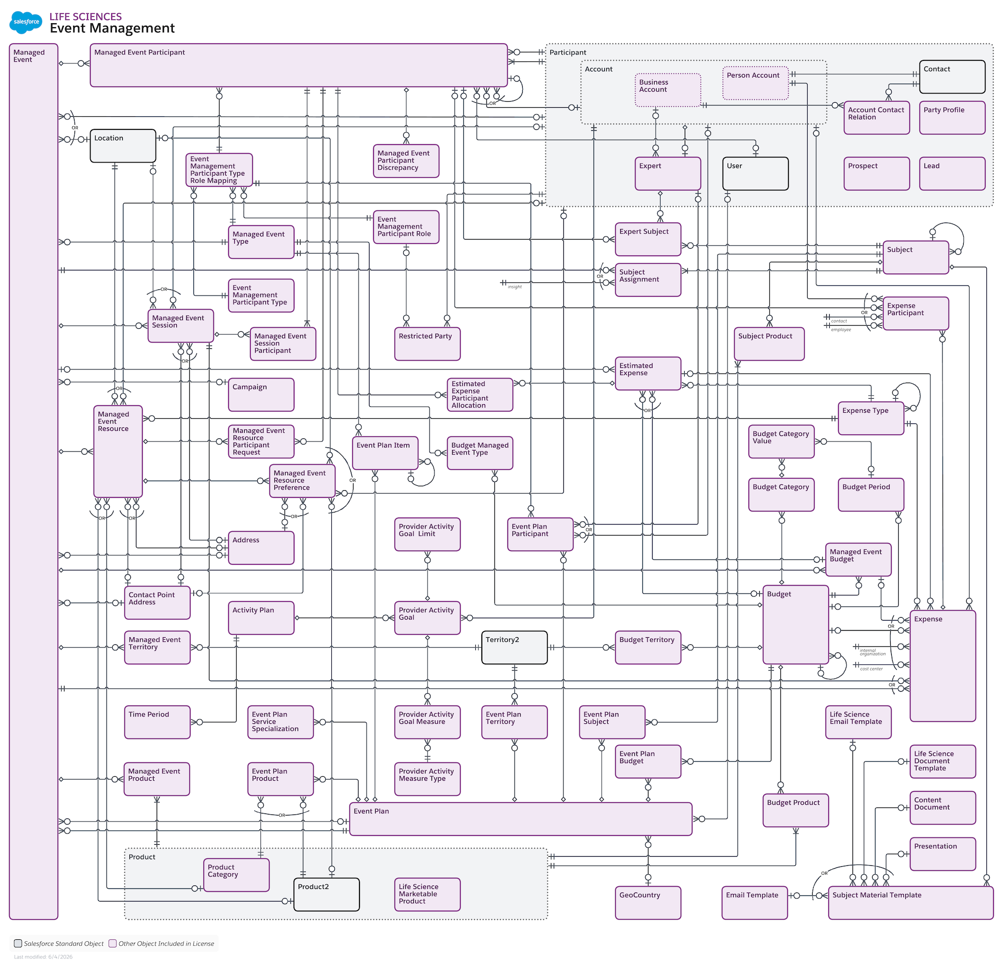
Task: Click 'Life Science Email Template' entity
Action: (858, 722)
